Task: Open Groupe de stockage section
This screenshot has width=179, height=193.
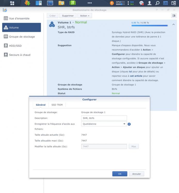Action: [x=21, y=37]
